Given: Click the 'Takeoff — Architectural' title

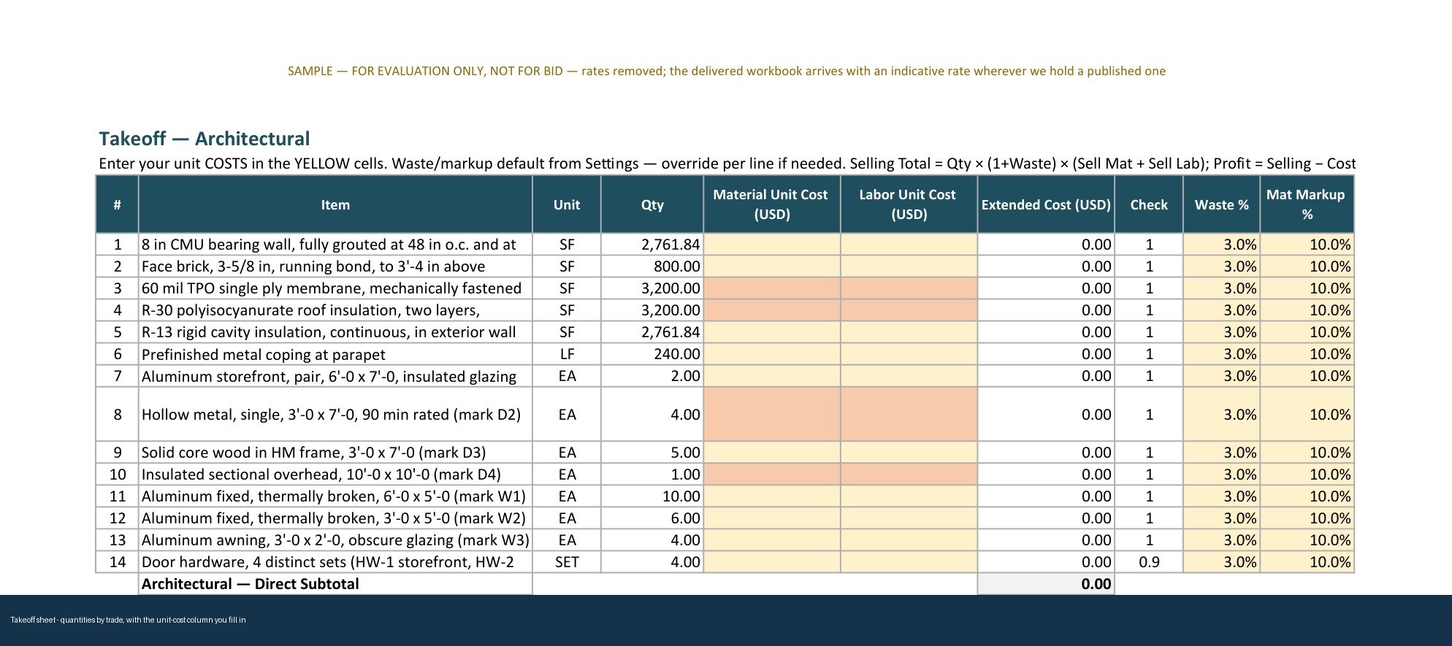Looking at the screenshot, I should click(x=205, y=139).
